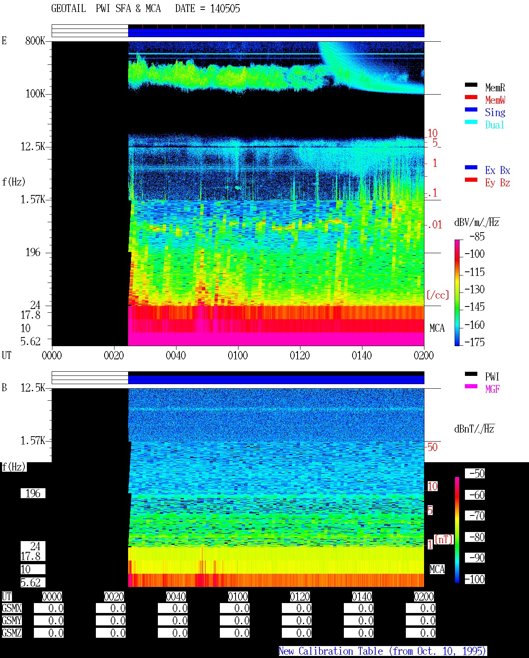Click the MemW legend label

point(495,100)
